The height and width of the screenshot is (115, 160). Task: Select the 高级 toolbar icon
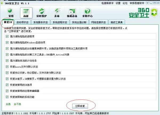tap(26, 12)
